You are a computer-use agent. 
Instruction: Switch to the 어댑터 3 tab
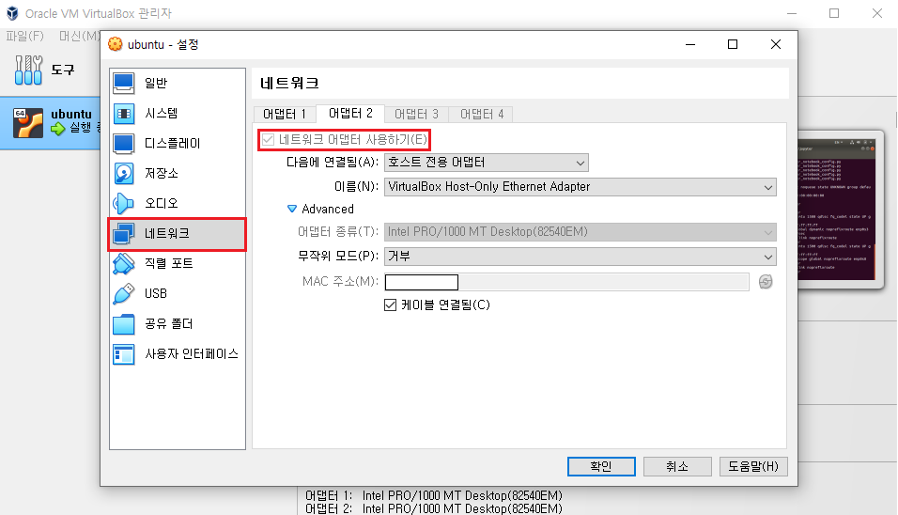pos(416,114)
